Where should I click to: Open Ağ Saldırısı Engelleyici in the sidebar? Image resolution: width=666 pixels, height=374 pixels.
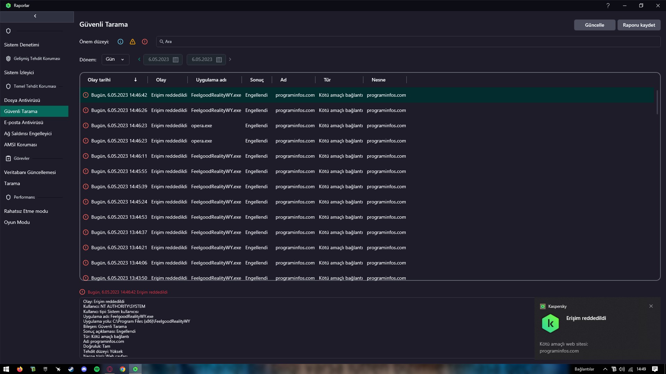(x=28, y=133)
